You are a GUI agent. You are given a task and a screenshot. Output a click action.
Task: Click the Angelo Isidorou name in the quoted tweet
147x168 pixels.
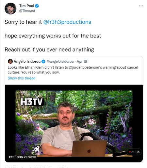tap(27, 61)
